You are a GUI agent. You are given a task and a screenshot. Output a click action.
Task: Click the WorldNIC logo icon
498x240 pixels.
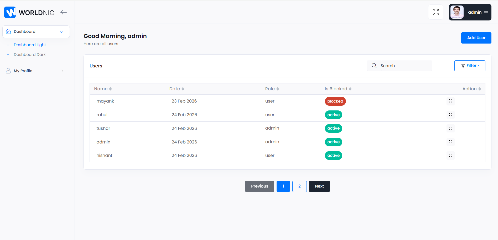[x=10, y=12]
